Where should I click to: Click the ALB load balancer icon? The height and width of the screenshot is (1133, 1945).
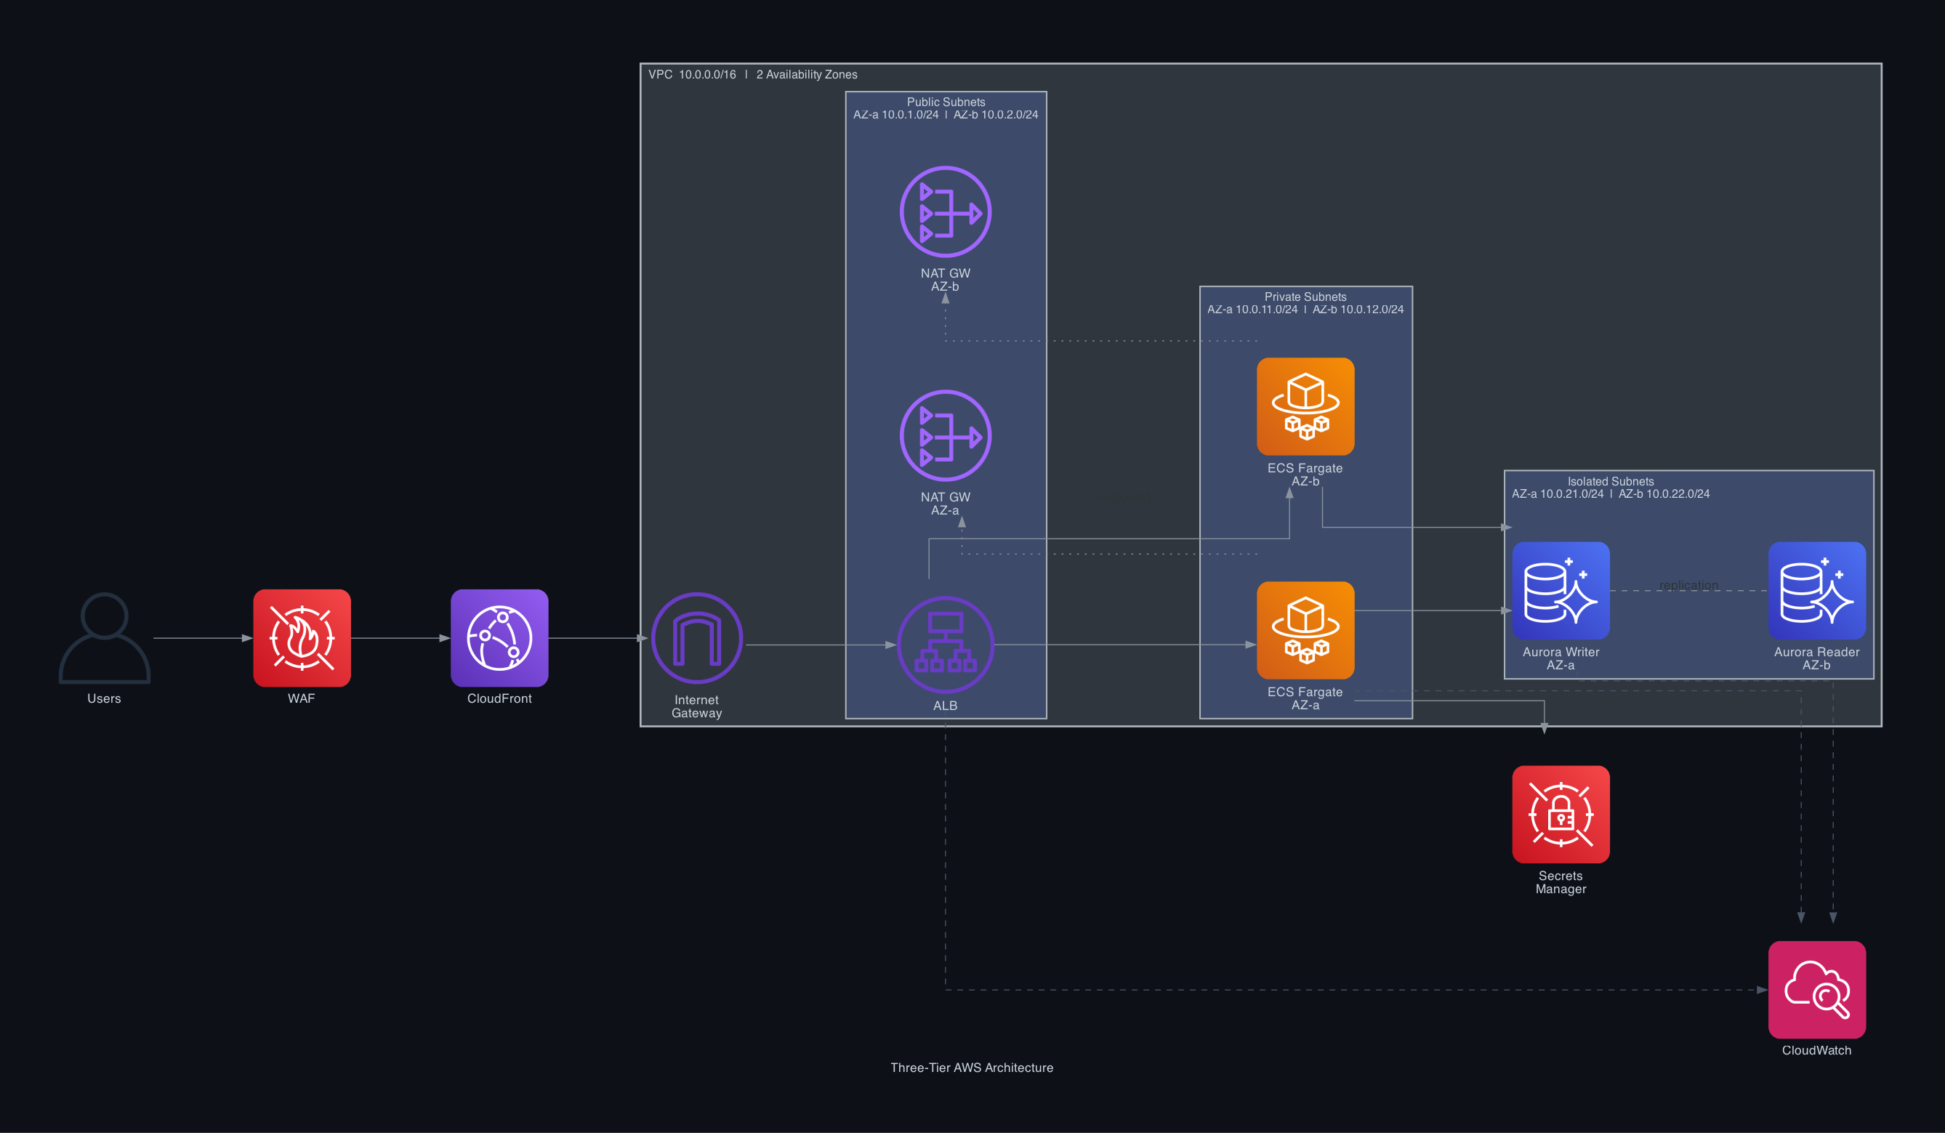pos(945,646)
